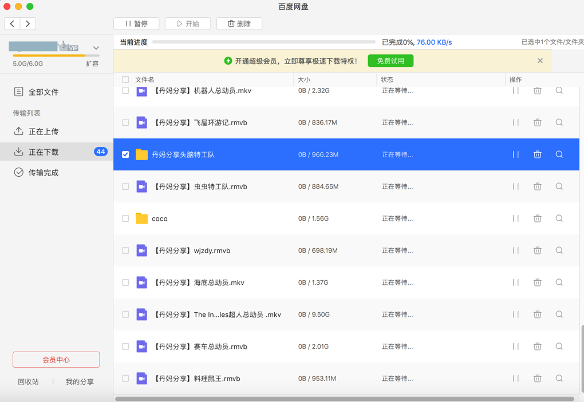584x402 pixels.
Task: Pause 赛车总动员.rmvb download
Action: [515, 346]
